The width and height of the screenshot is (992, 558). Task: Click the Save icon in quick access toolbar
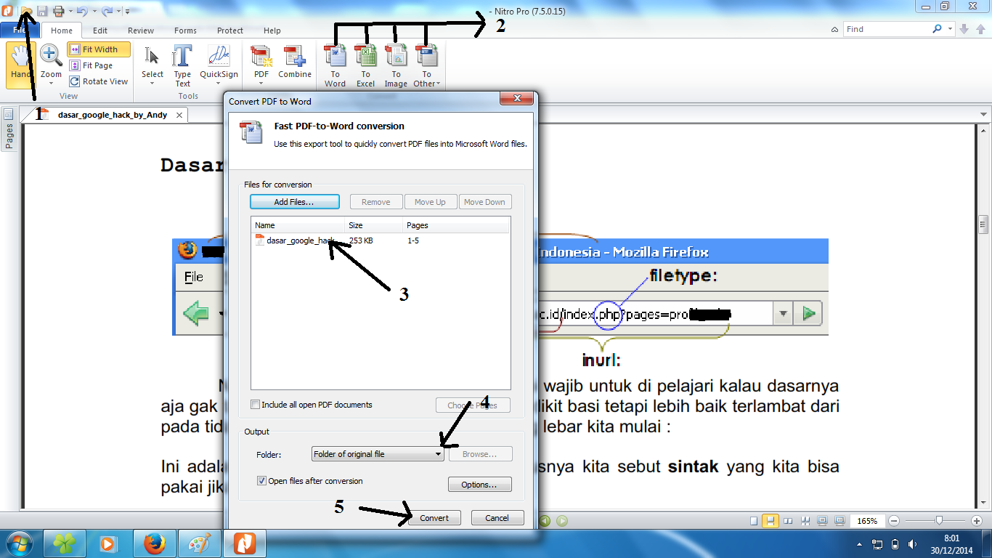42,11
